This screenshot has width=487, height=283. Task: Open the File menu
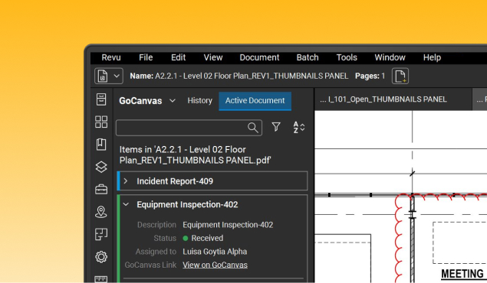146,57
